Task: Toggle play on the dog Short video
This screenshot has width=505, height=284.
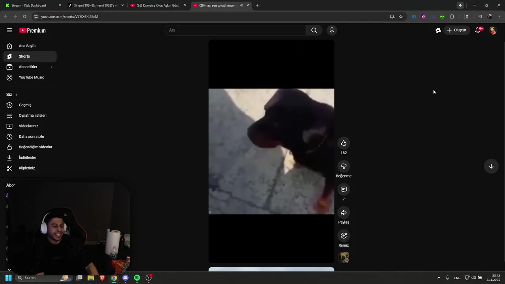Action: [271, 151]
